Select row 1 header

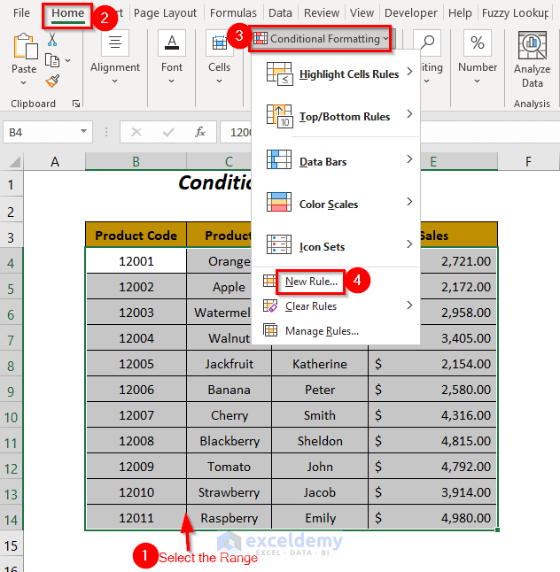point(12,184)
